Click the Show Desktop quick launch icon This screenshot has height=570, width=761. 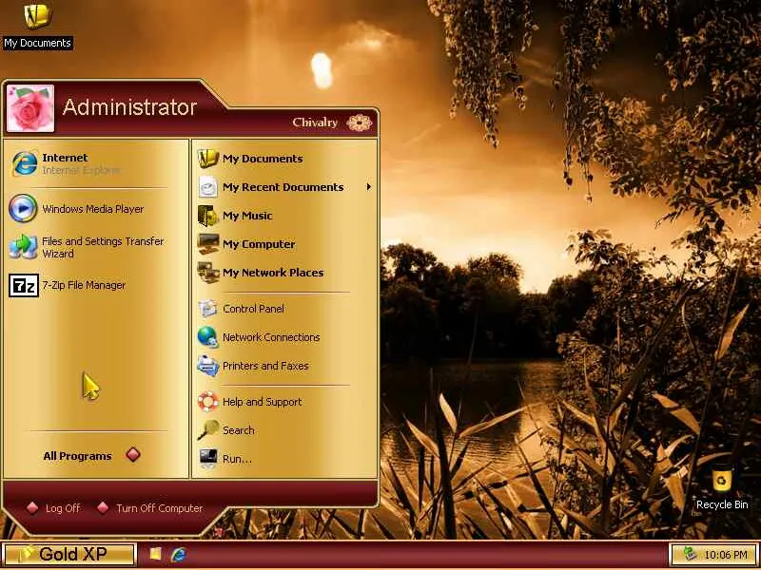[x=155, y=554]
